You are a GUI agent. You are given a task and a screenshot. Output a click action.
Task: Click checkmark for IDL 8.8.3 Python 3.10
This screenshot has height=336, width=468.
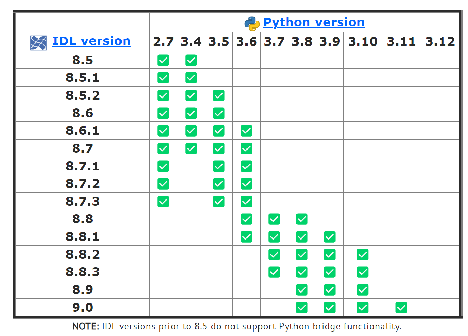(x=363, y=272)
